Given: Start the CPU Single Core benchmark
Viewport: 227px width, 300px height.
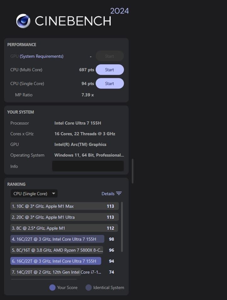Looking at the screenshot, I should tap(109, 83).
